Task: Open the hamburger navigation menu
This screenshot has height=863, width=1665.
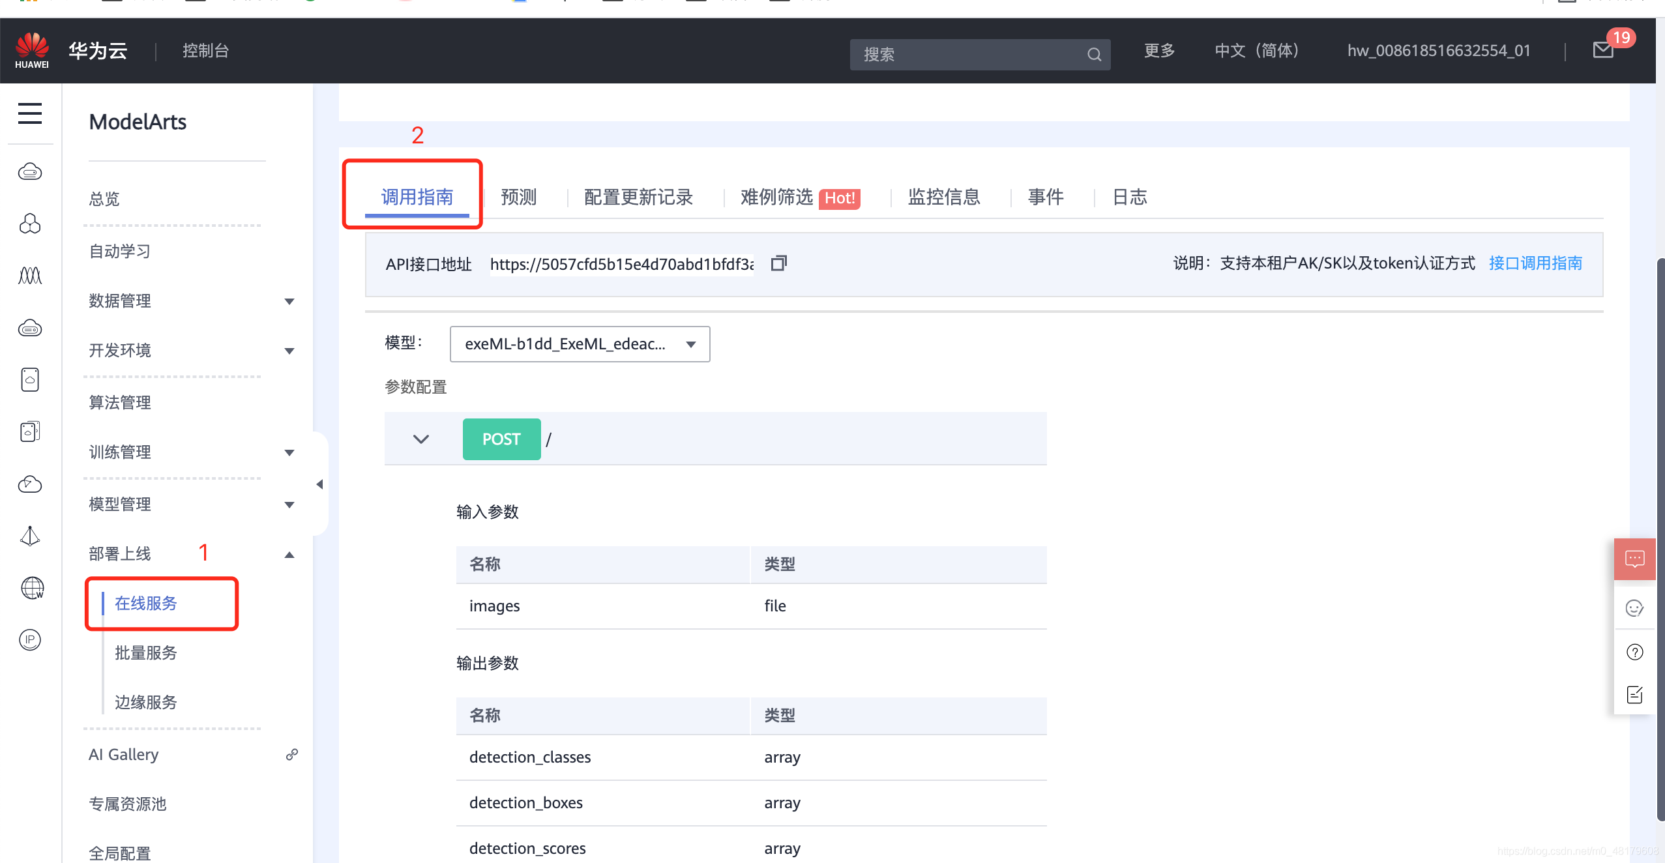Action: [30, 113]
